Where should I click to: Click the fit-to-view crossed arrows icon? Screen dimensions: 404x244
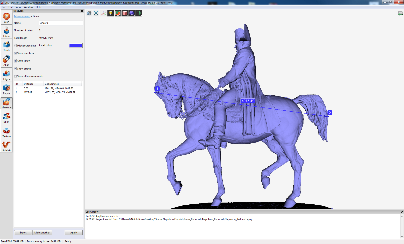pos(96,13)
